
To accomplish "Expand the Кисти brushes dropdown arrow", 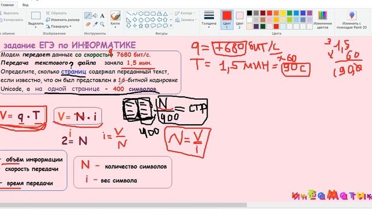I will tap(115, 27).
